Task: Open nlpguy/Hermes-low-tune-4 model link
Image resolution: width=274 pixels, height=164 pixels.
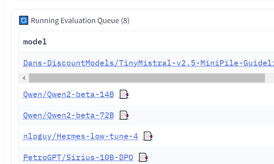Action: tap(81, 136)
